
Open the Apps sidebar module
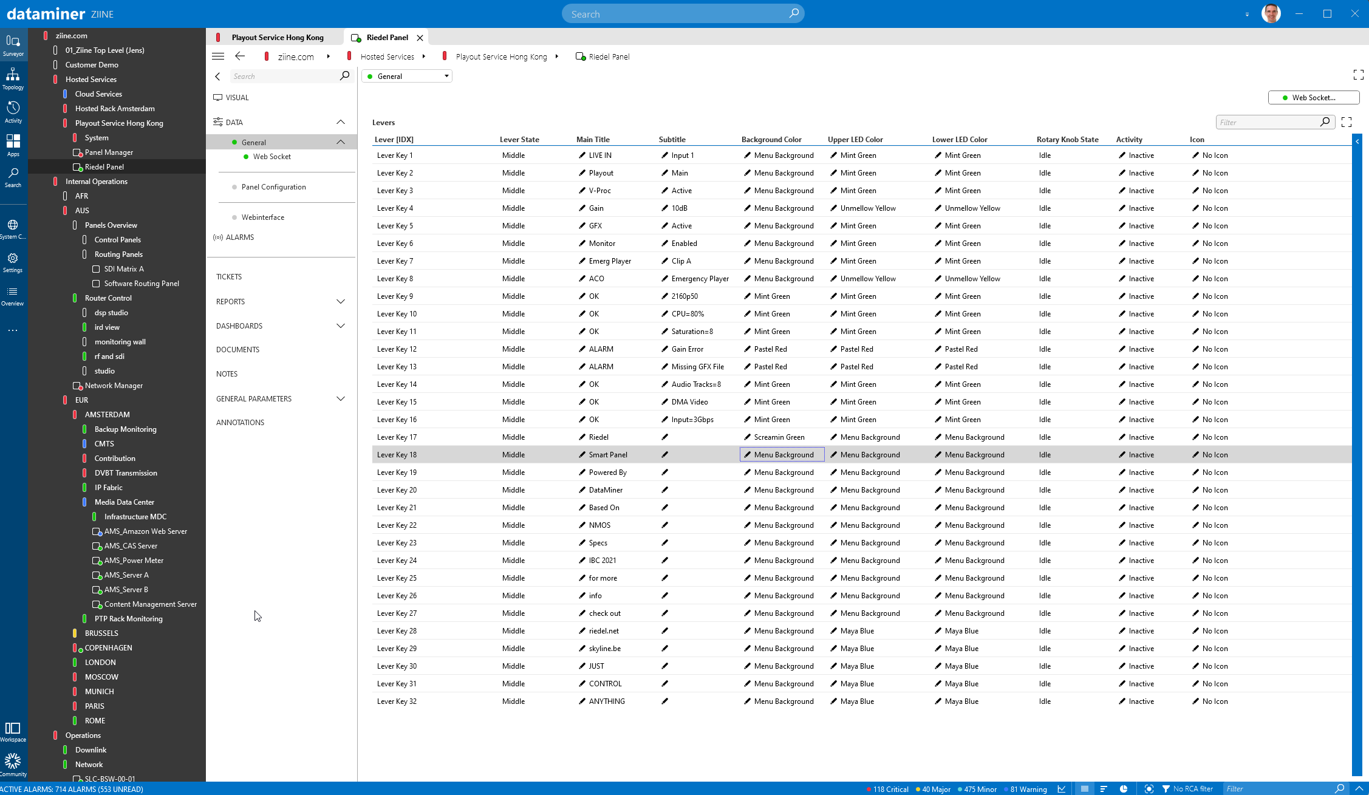click(13, 145)
